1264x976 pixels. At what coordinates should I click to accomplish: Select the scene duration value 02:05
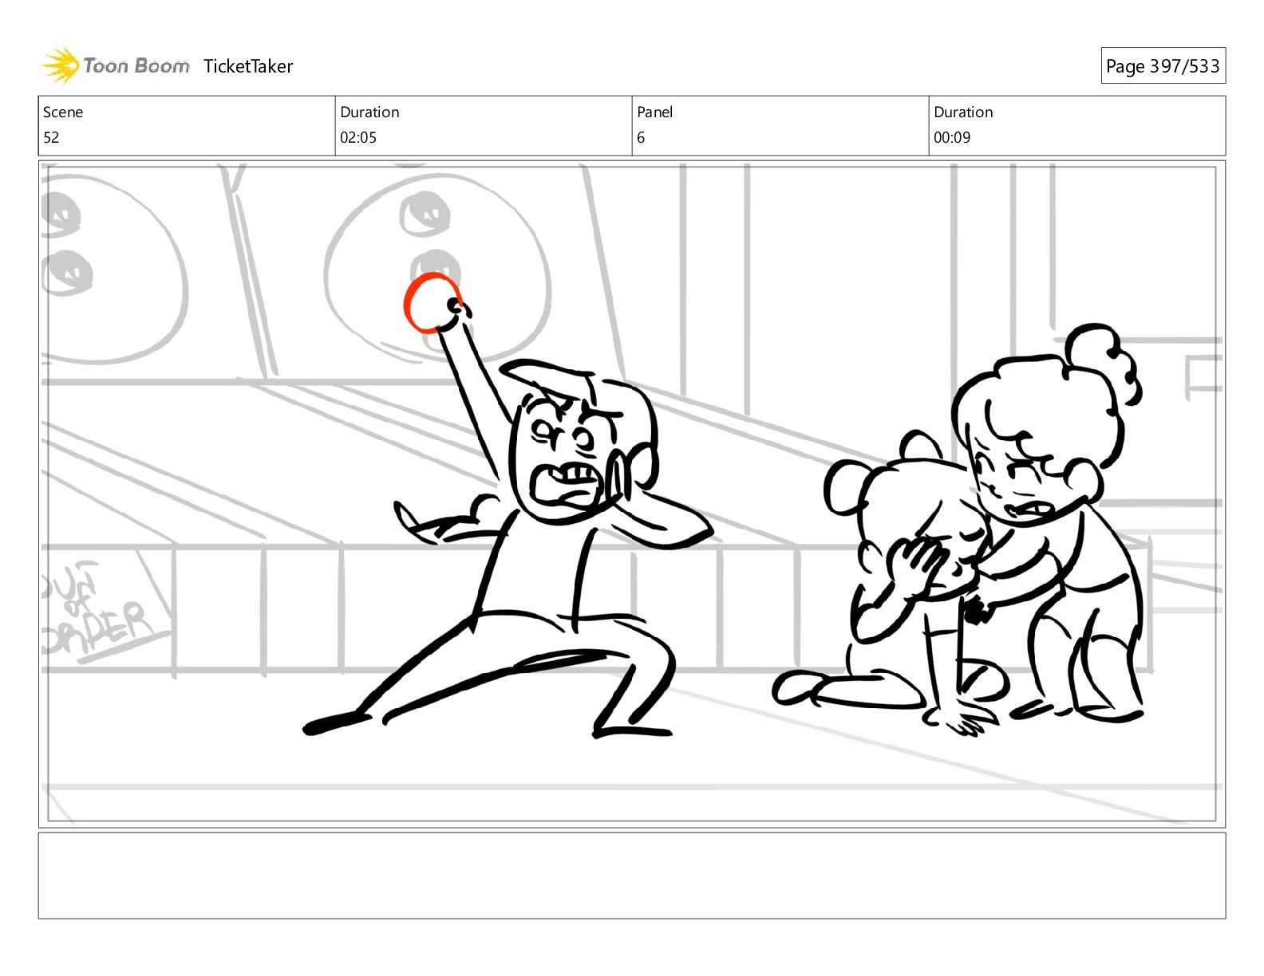pyautogui.click(x=358, y=137)
